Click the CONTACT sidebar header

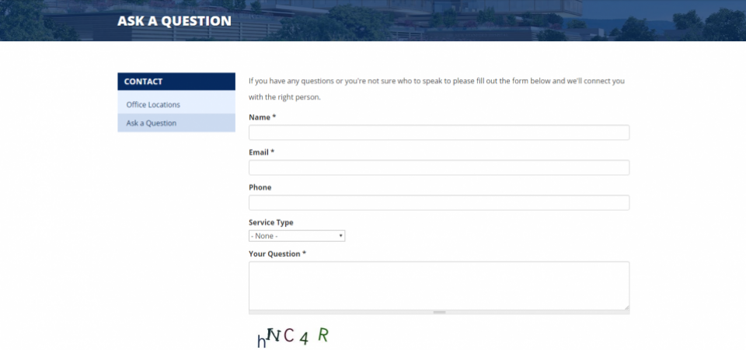tap(176, 82)
